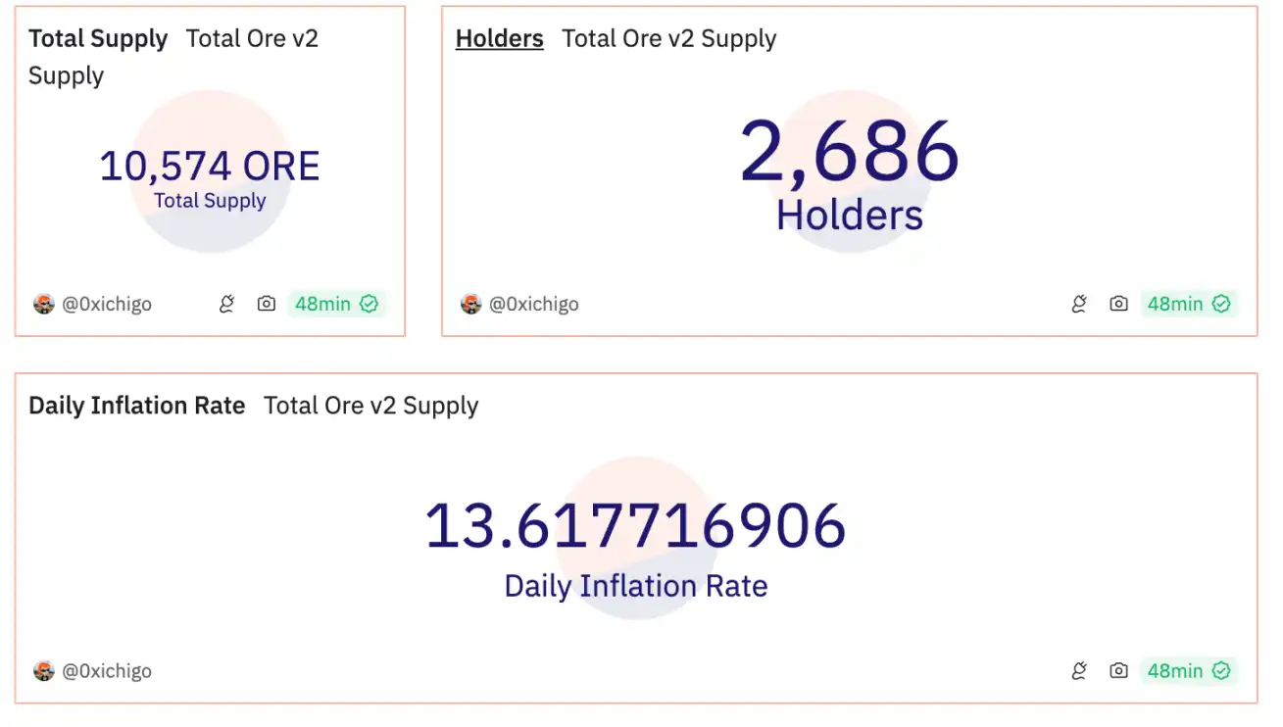Viewport: 1283px width, 727px height.
Task: Click the camera icon on Daily Inflation Rate card
Action: pos(1118,671)
